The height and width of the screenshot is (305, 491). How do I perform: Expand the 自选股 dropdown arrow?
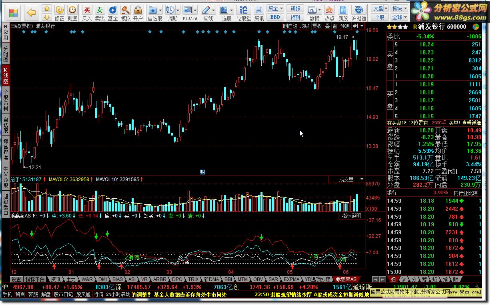160,10
